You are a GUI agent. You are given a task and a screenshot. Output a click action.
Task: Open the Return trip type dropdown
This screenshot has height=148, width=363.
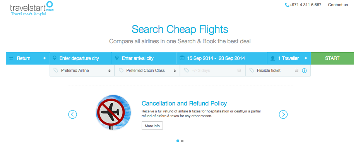pos(27,58)
